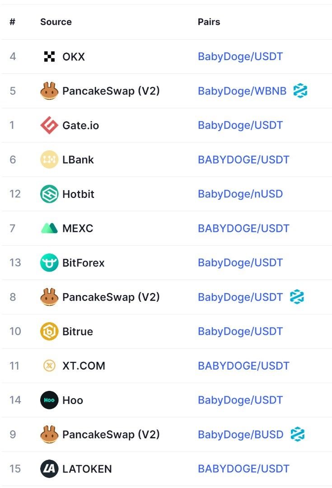The width and height of the screenshot is (332, 488).
Task: Click the Gate.io source name
Action: [80, 125]
